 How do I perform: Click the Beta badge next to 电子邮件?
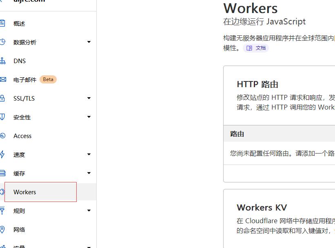[48, 79]
